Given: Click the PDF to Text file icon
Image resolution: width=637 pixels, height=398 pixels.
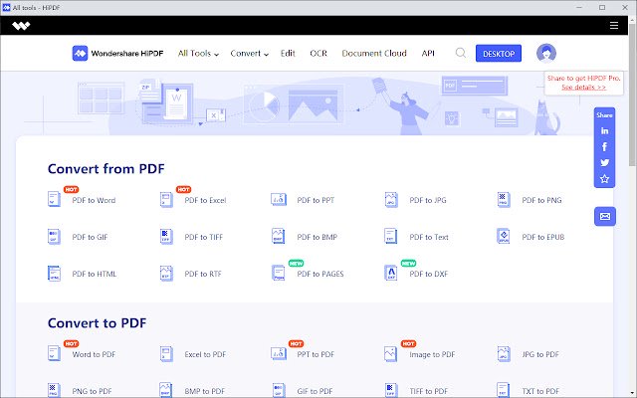Looking at the screenshot, I should pos(390,236).
